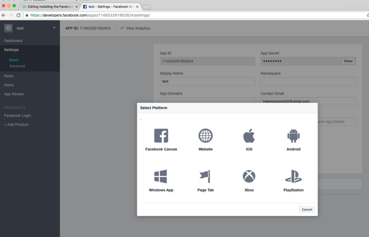Open Alerts in the sidebar

pyautogui.click(x=9, y=85)
